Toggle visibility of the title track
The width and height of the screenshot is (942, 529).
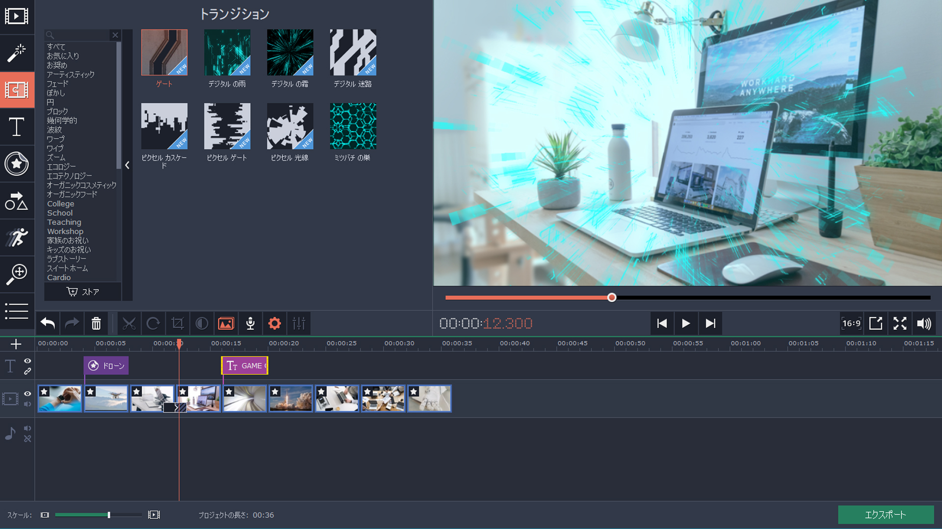[x=27, y=361]
